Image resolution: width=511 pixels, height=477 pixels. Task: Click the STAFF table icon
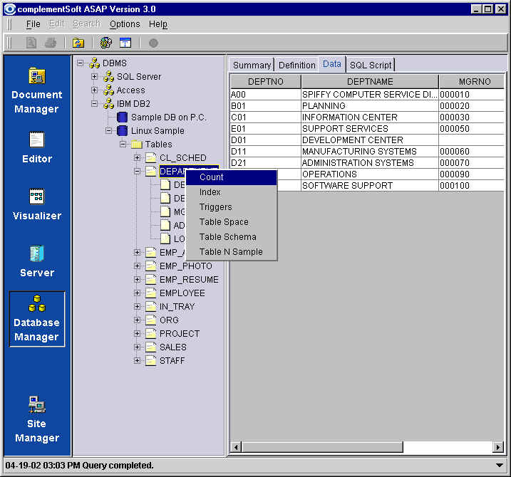[150, 360]
